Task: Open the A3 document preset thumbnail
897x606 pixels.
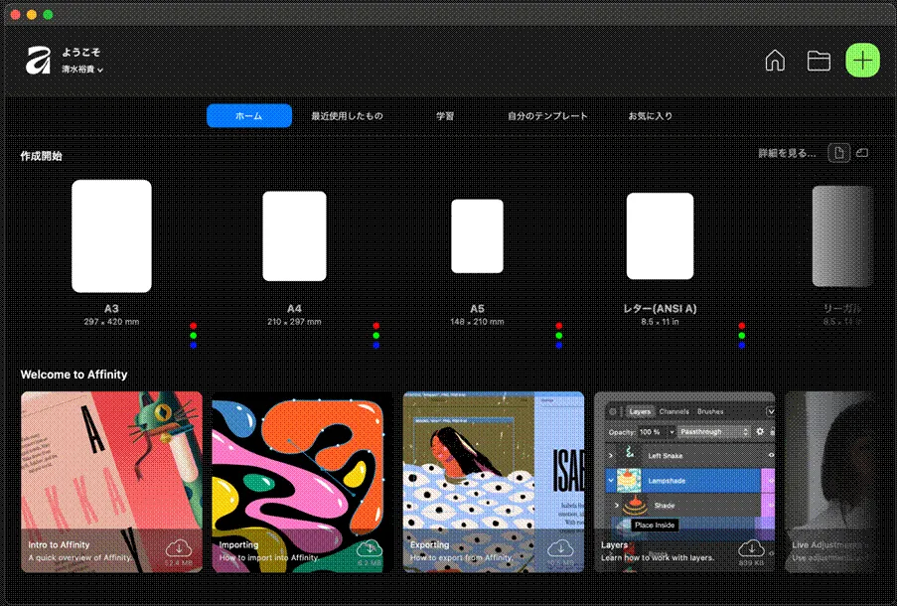Action: point(110,235)
